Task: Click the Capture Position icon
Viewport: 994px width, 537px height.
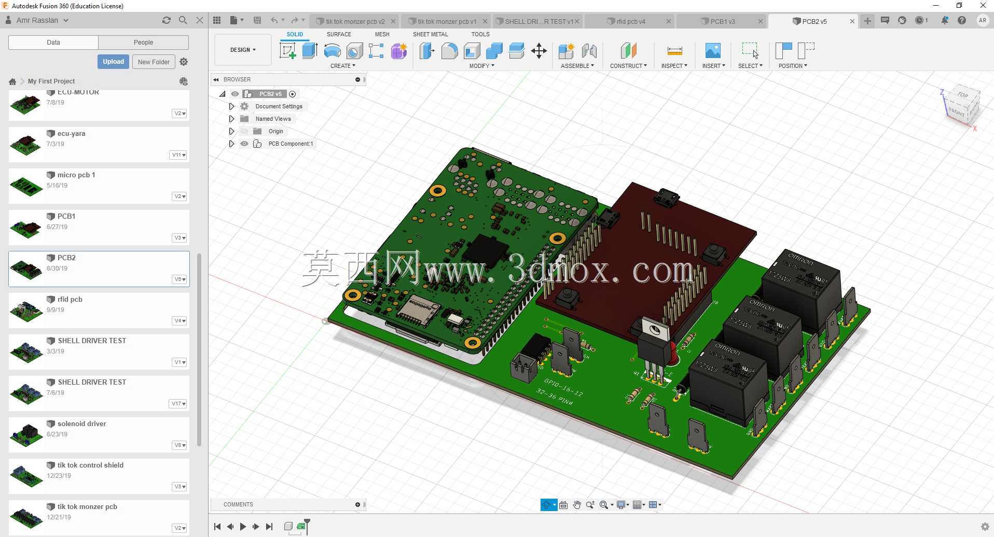Action: (783, 51)
